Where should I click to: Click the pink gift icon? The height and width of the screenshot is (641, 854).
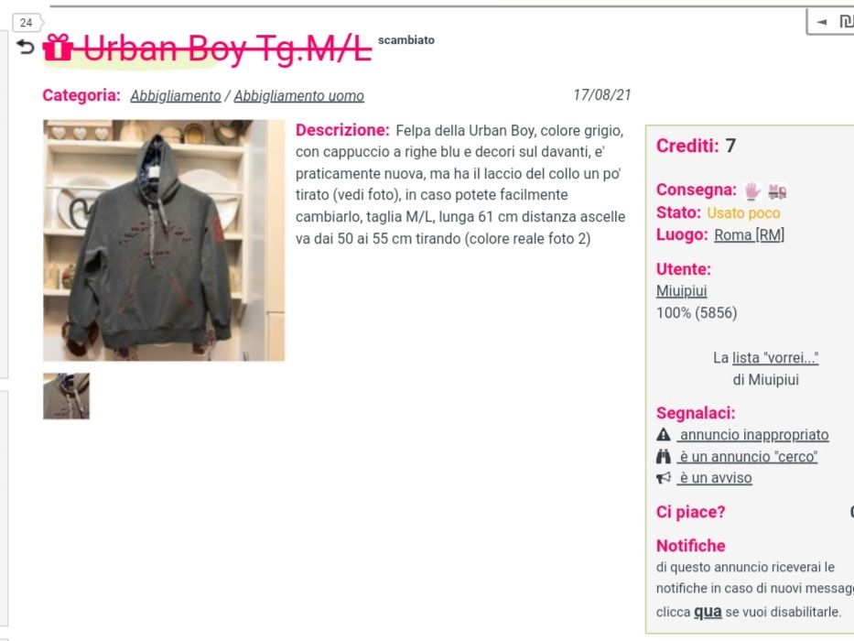point(58,48)
